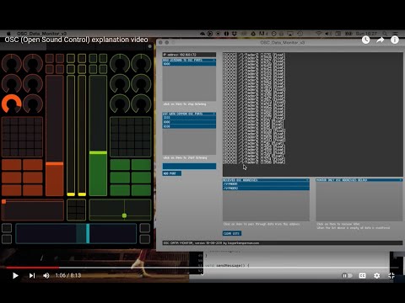Viewport: 405px width, 303px height.
Task: Seek on the YouTube progress bar
Action: (202, 268)
